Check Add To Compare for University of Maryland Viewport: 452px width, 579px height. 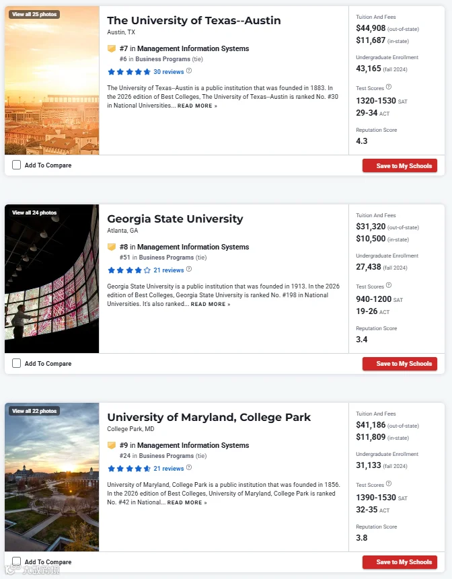pyautogui.click(x=16, y=562)
